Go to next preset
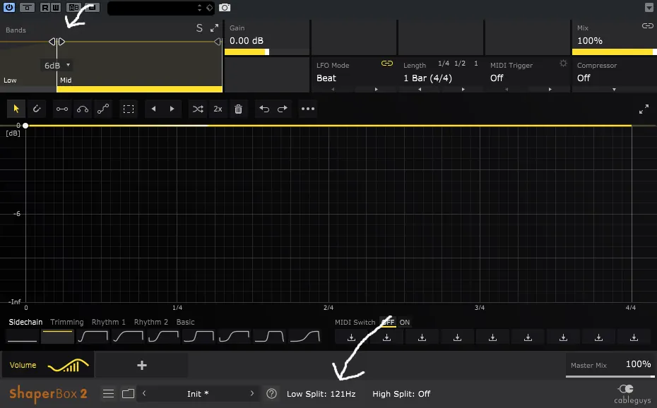 click(x=251, y=393)
